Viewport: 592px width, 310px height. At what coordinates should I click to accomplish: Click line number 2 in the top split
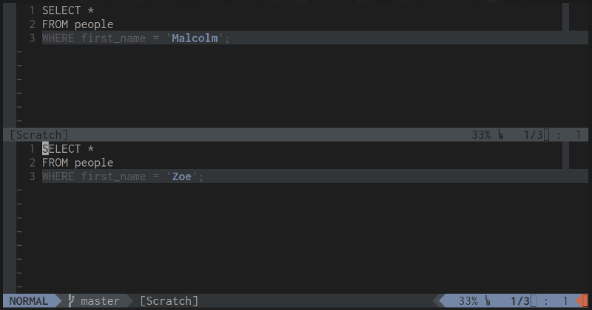click(x=33, y=24)
